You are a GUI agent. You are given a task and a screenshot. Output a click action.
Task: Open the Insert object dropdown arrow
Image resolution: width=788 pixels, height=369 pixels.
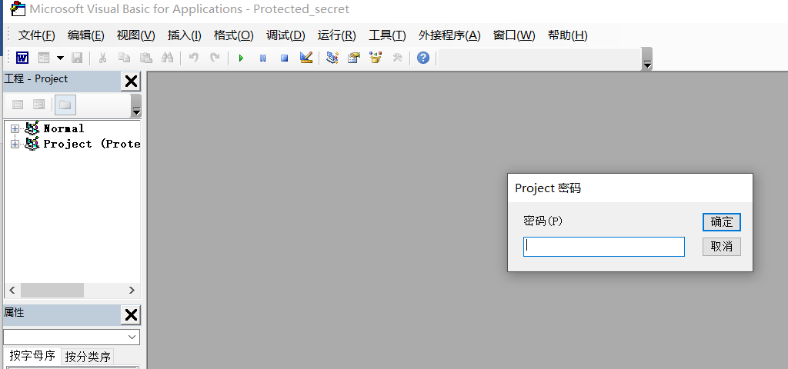point(60,58)
